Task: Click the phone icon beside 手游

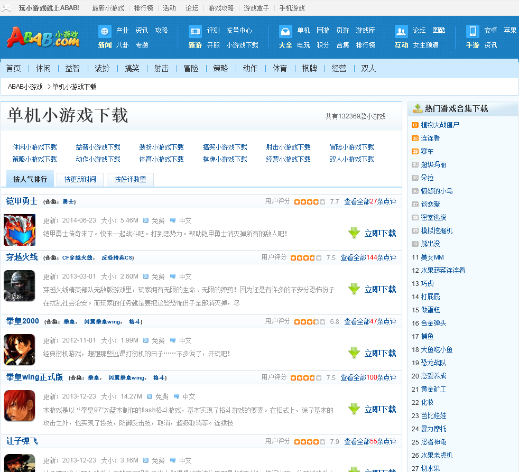Action: point(472,31)
